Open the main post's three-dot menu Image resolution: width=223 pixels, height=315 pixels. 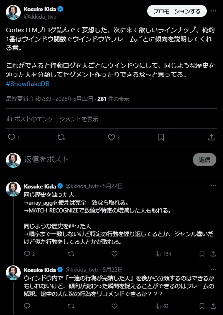pyautogui.click(x=213, y=11)
